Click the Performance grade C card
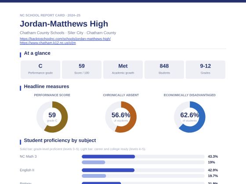The width and height of the screenshot is (246, 184). click(40, 70)
